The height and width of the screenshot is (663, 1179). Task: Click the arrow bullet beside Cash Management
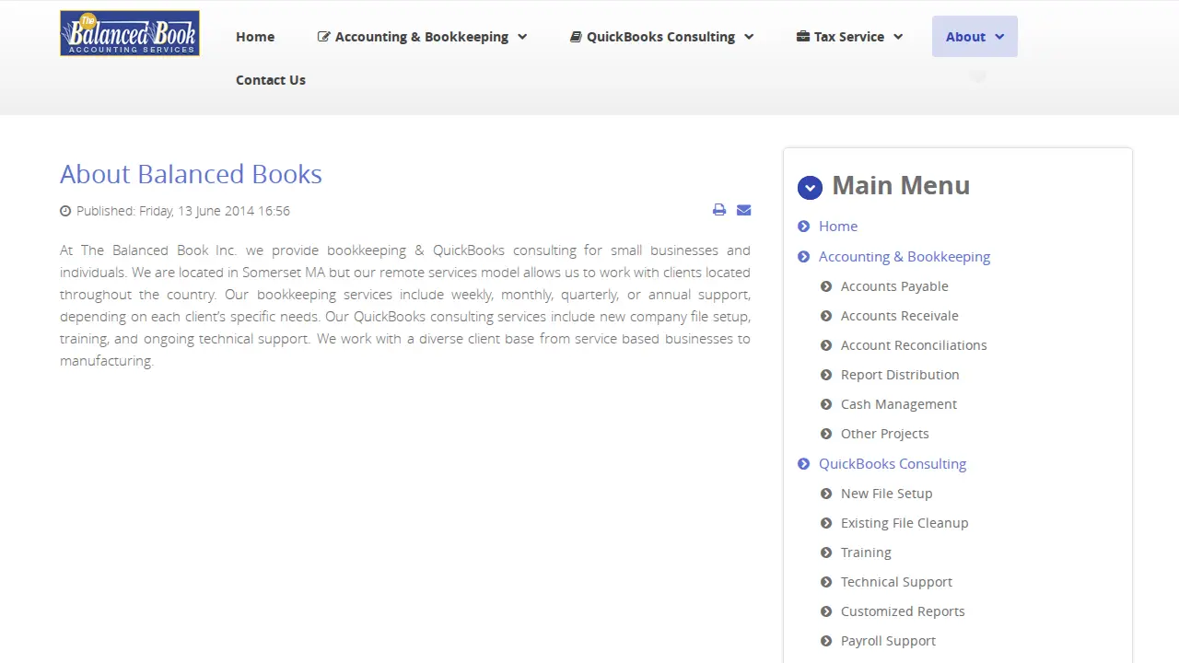pos(826,404)
